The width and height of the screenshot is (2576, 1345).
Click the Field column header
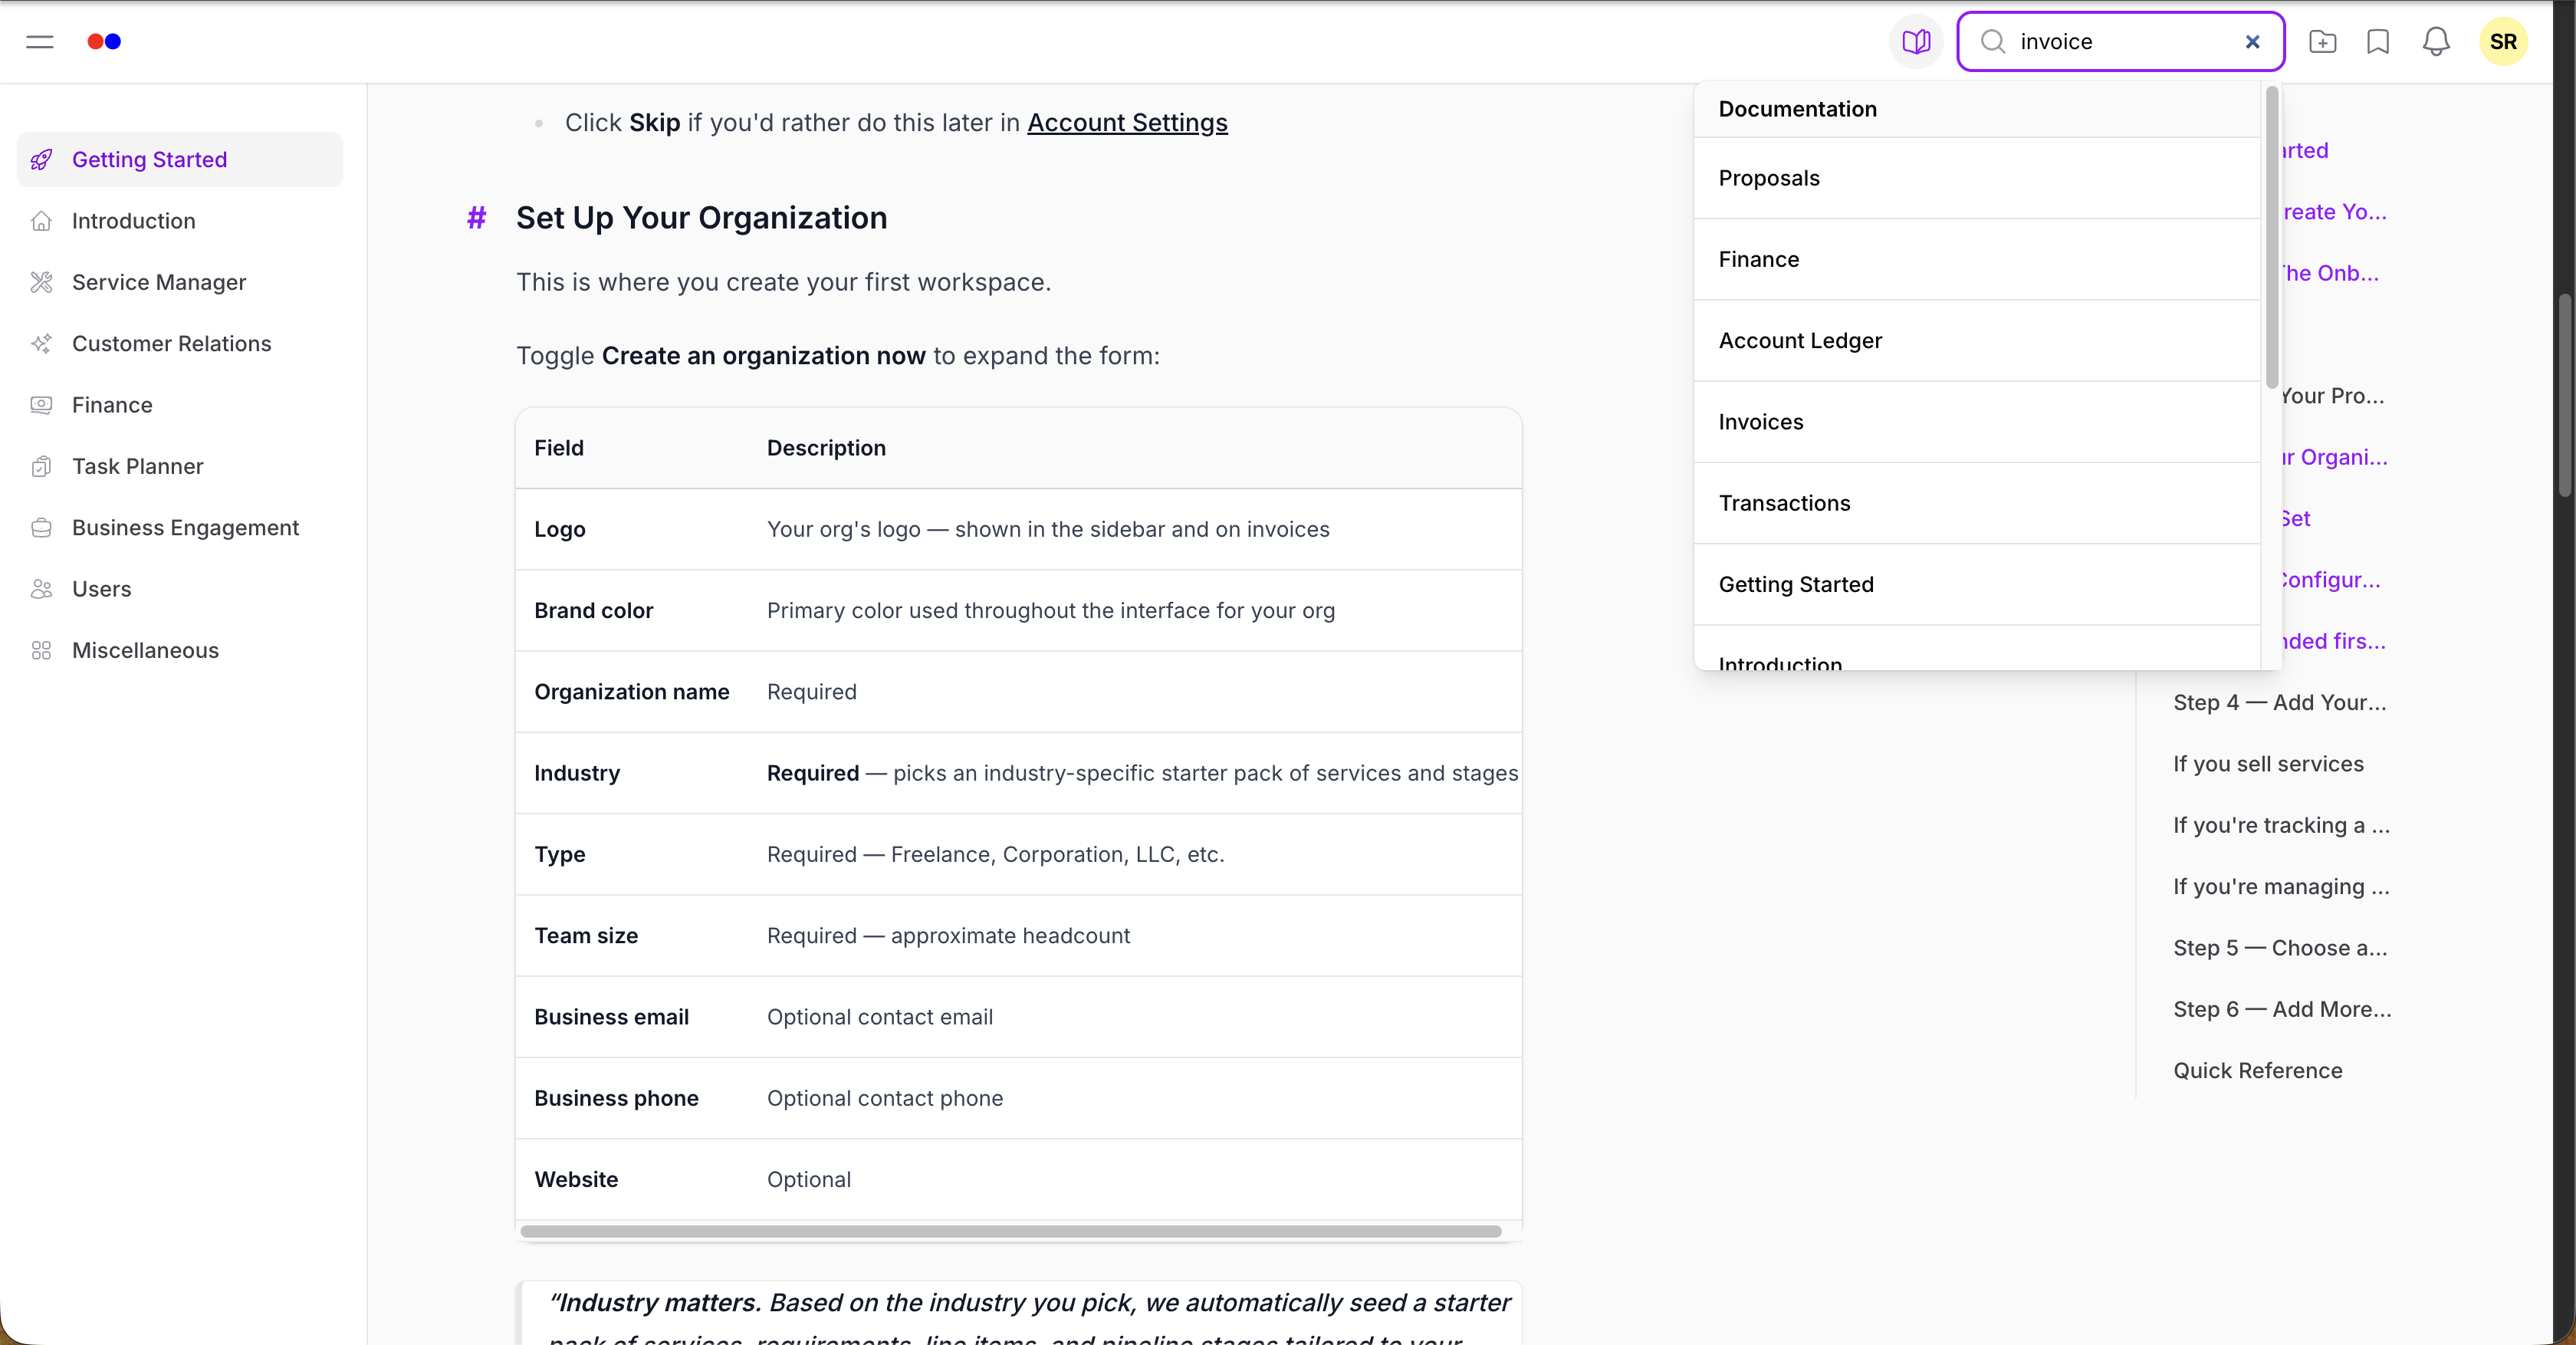[559, 448]
